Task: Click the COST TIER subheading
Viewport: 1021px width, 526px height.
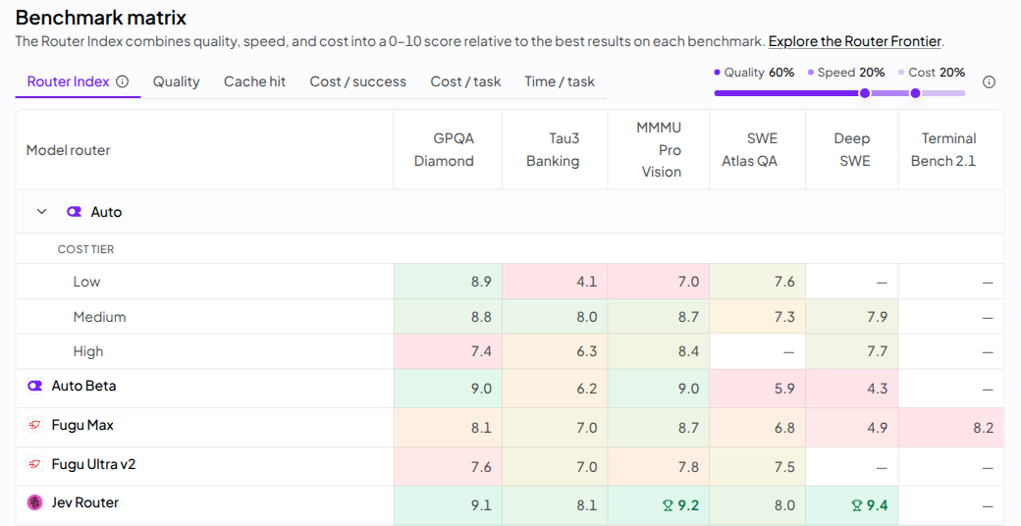Action: [86, 249]
